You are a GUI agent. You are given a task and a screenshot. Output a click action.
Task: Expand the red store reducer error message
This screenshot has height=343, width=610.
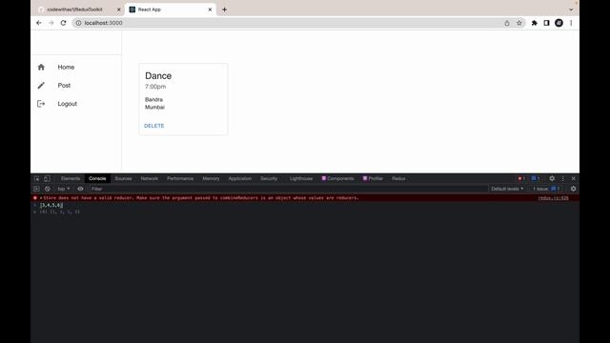[x=41, y=198]
